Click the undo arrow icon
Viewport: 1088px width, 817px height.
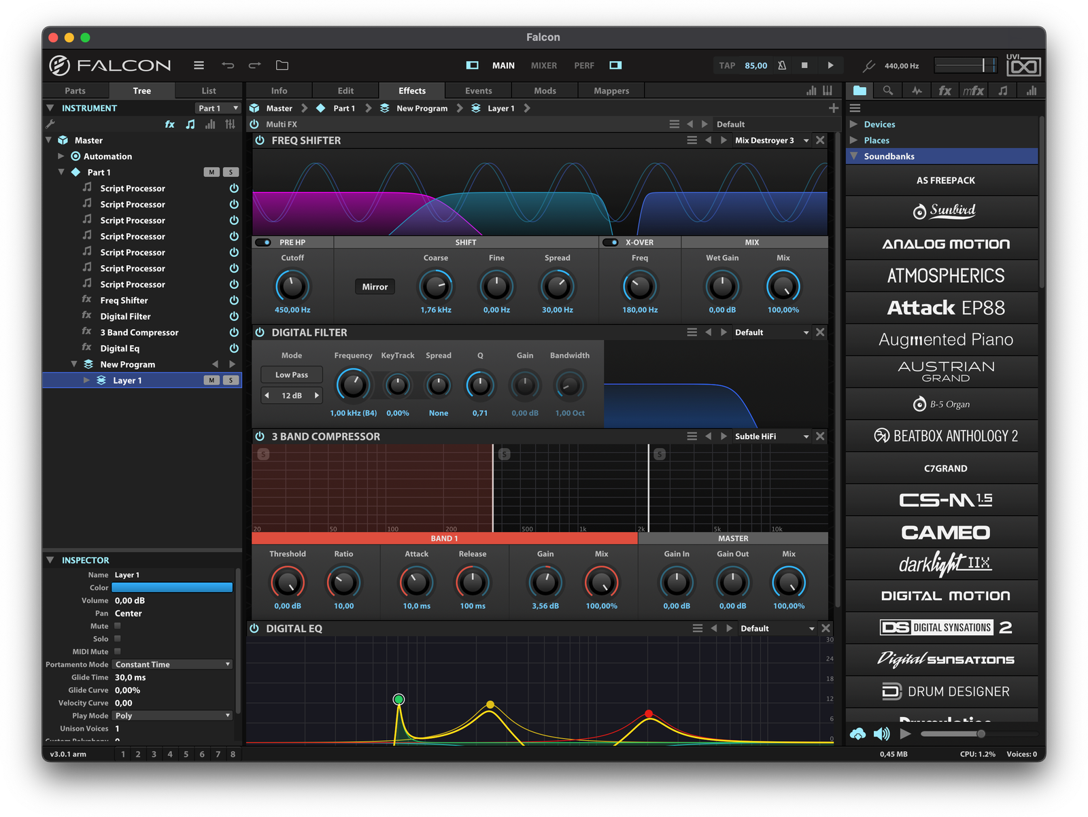pos(228,65)
